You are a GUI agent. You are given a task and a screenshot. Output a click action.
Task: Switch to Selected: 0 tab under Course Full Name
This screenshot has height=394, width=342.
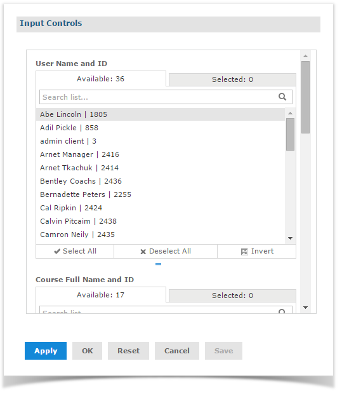(232, 295)
